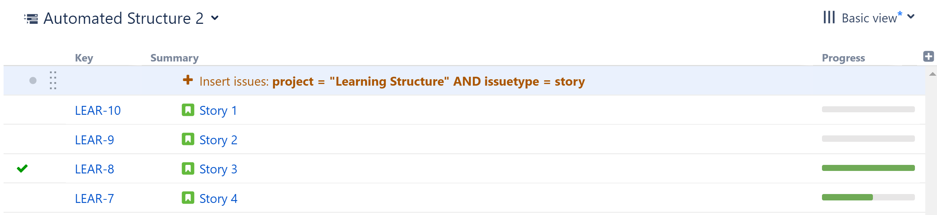The width and height of the screenshot is (937, 215).
Task: Click the Summary column header
Action: click(x=174, y=57)
